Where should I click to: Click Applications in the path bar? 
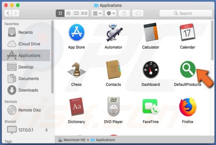pyautogui.click(x=103, y=140)
